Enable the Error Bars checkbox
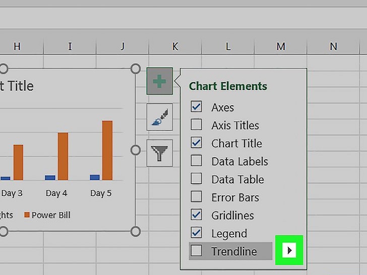This screenshot has height=275, width=367. 196,196
